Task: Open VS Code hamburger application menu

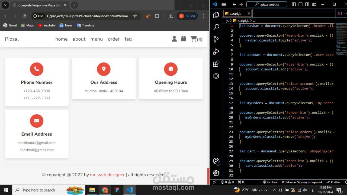Action: [x=224, y=4]
